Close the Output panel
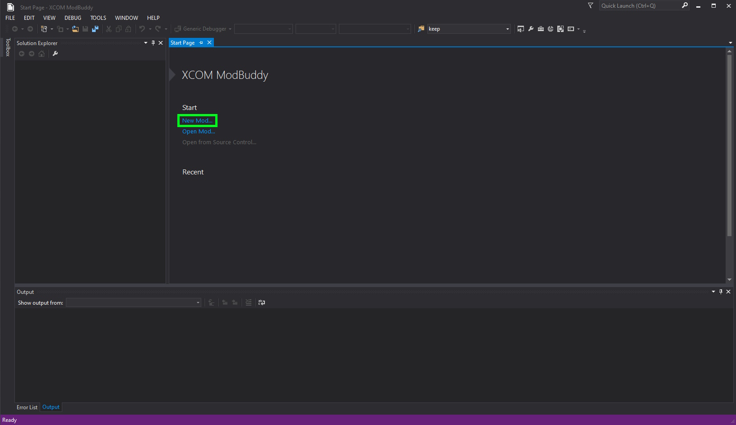 (x=728, y=292)
